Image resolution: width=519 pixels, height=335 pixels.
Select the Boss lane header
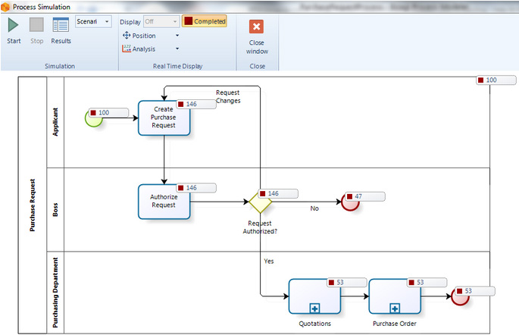coord(55,209)
